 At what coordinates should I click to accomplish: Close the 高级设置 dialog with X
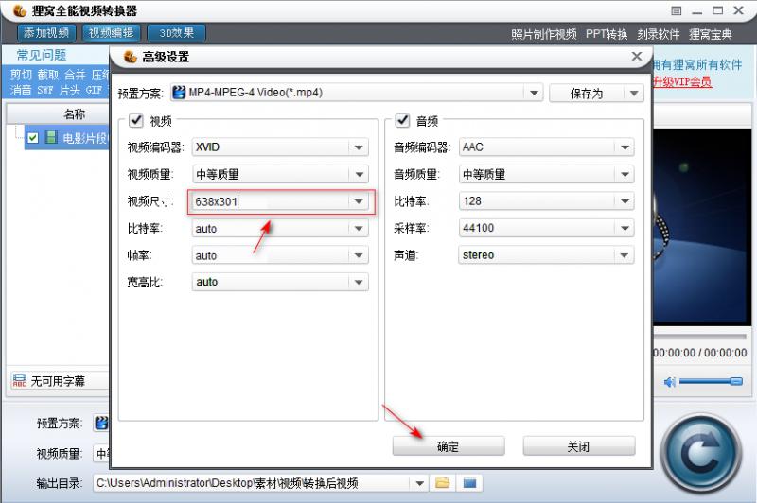[637, 57]
